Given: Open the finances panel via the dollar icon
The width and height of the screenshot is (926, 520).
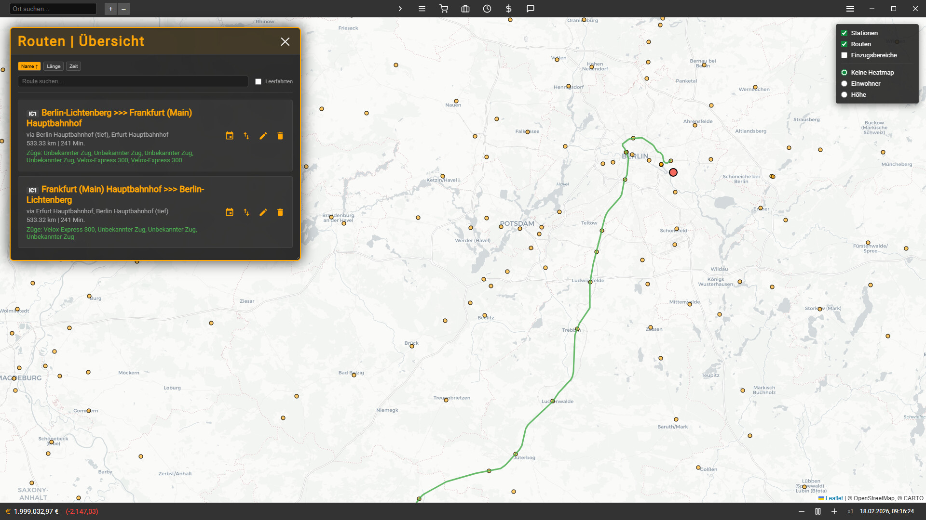Looking at the screenshot, I should coord(508,9).
